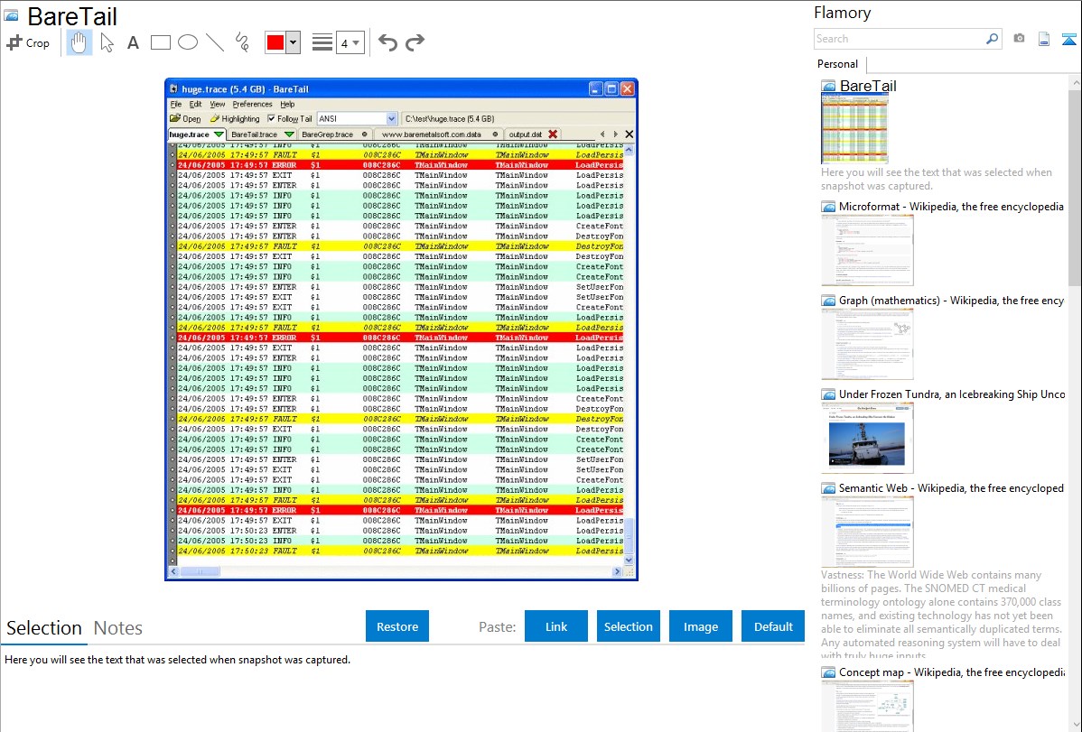1082x732 pixels.
Task: Switch to the Selection tab
Action: pos(44,628)
